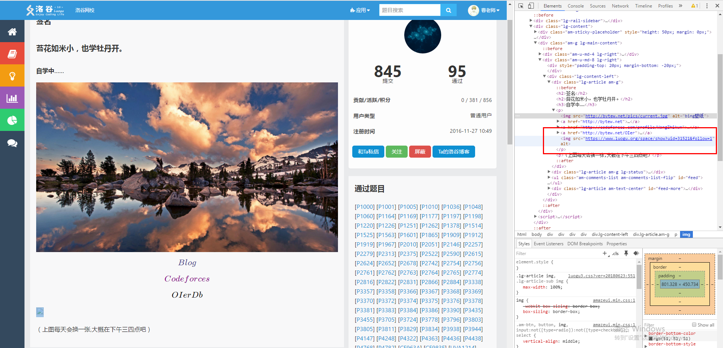Expand the script node in DOM tree

click(535, 217)
